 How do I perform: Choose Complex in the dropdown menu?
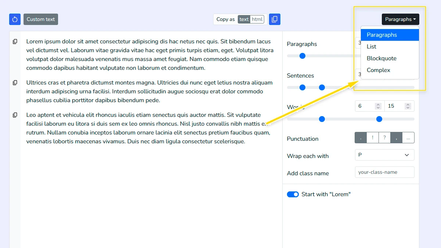[x=378, y=70]
